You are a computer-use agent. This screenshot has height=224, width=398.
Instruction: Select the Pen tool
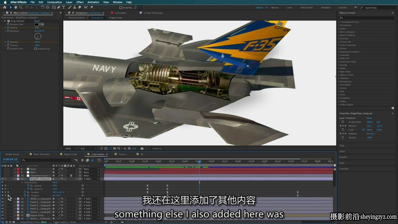pyautogui.click(x=59, y=7)
